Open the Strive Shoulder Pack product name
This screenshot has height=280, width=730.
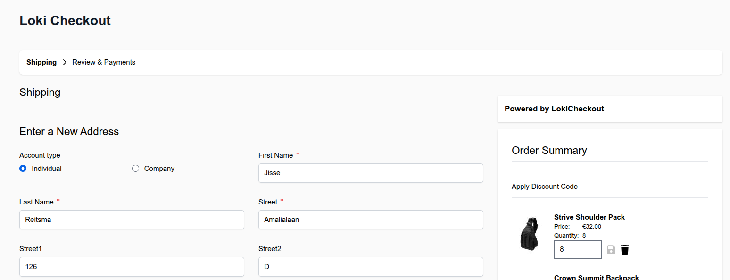[x=589, y=217]
